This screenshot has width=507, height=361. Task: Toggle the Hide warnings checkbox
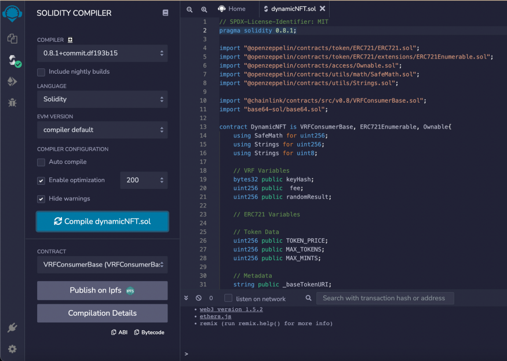pos(41,199)
